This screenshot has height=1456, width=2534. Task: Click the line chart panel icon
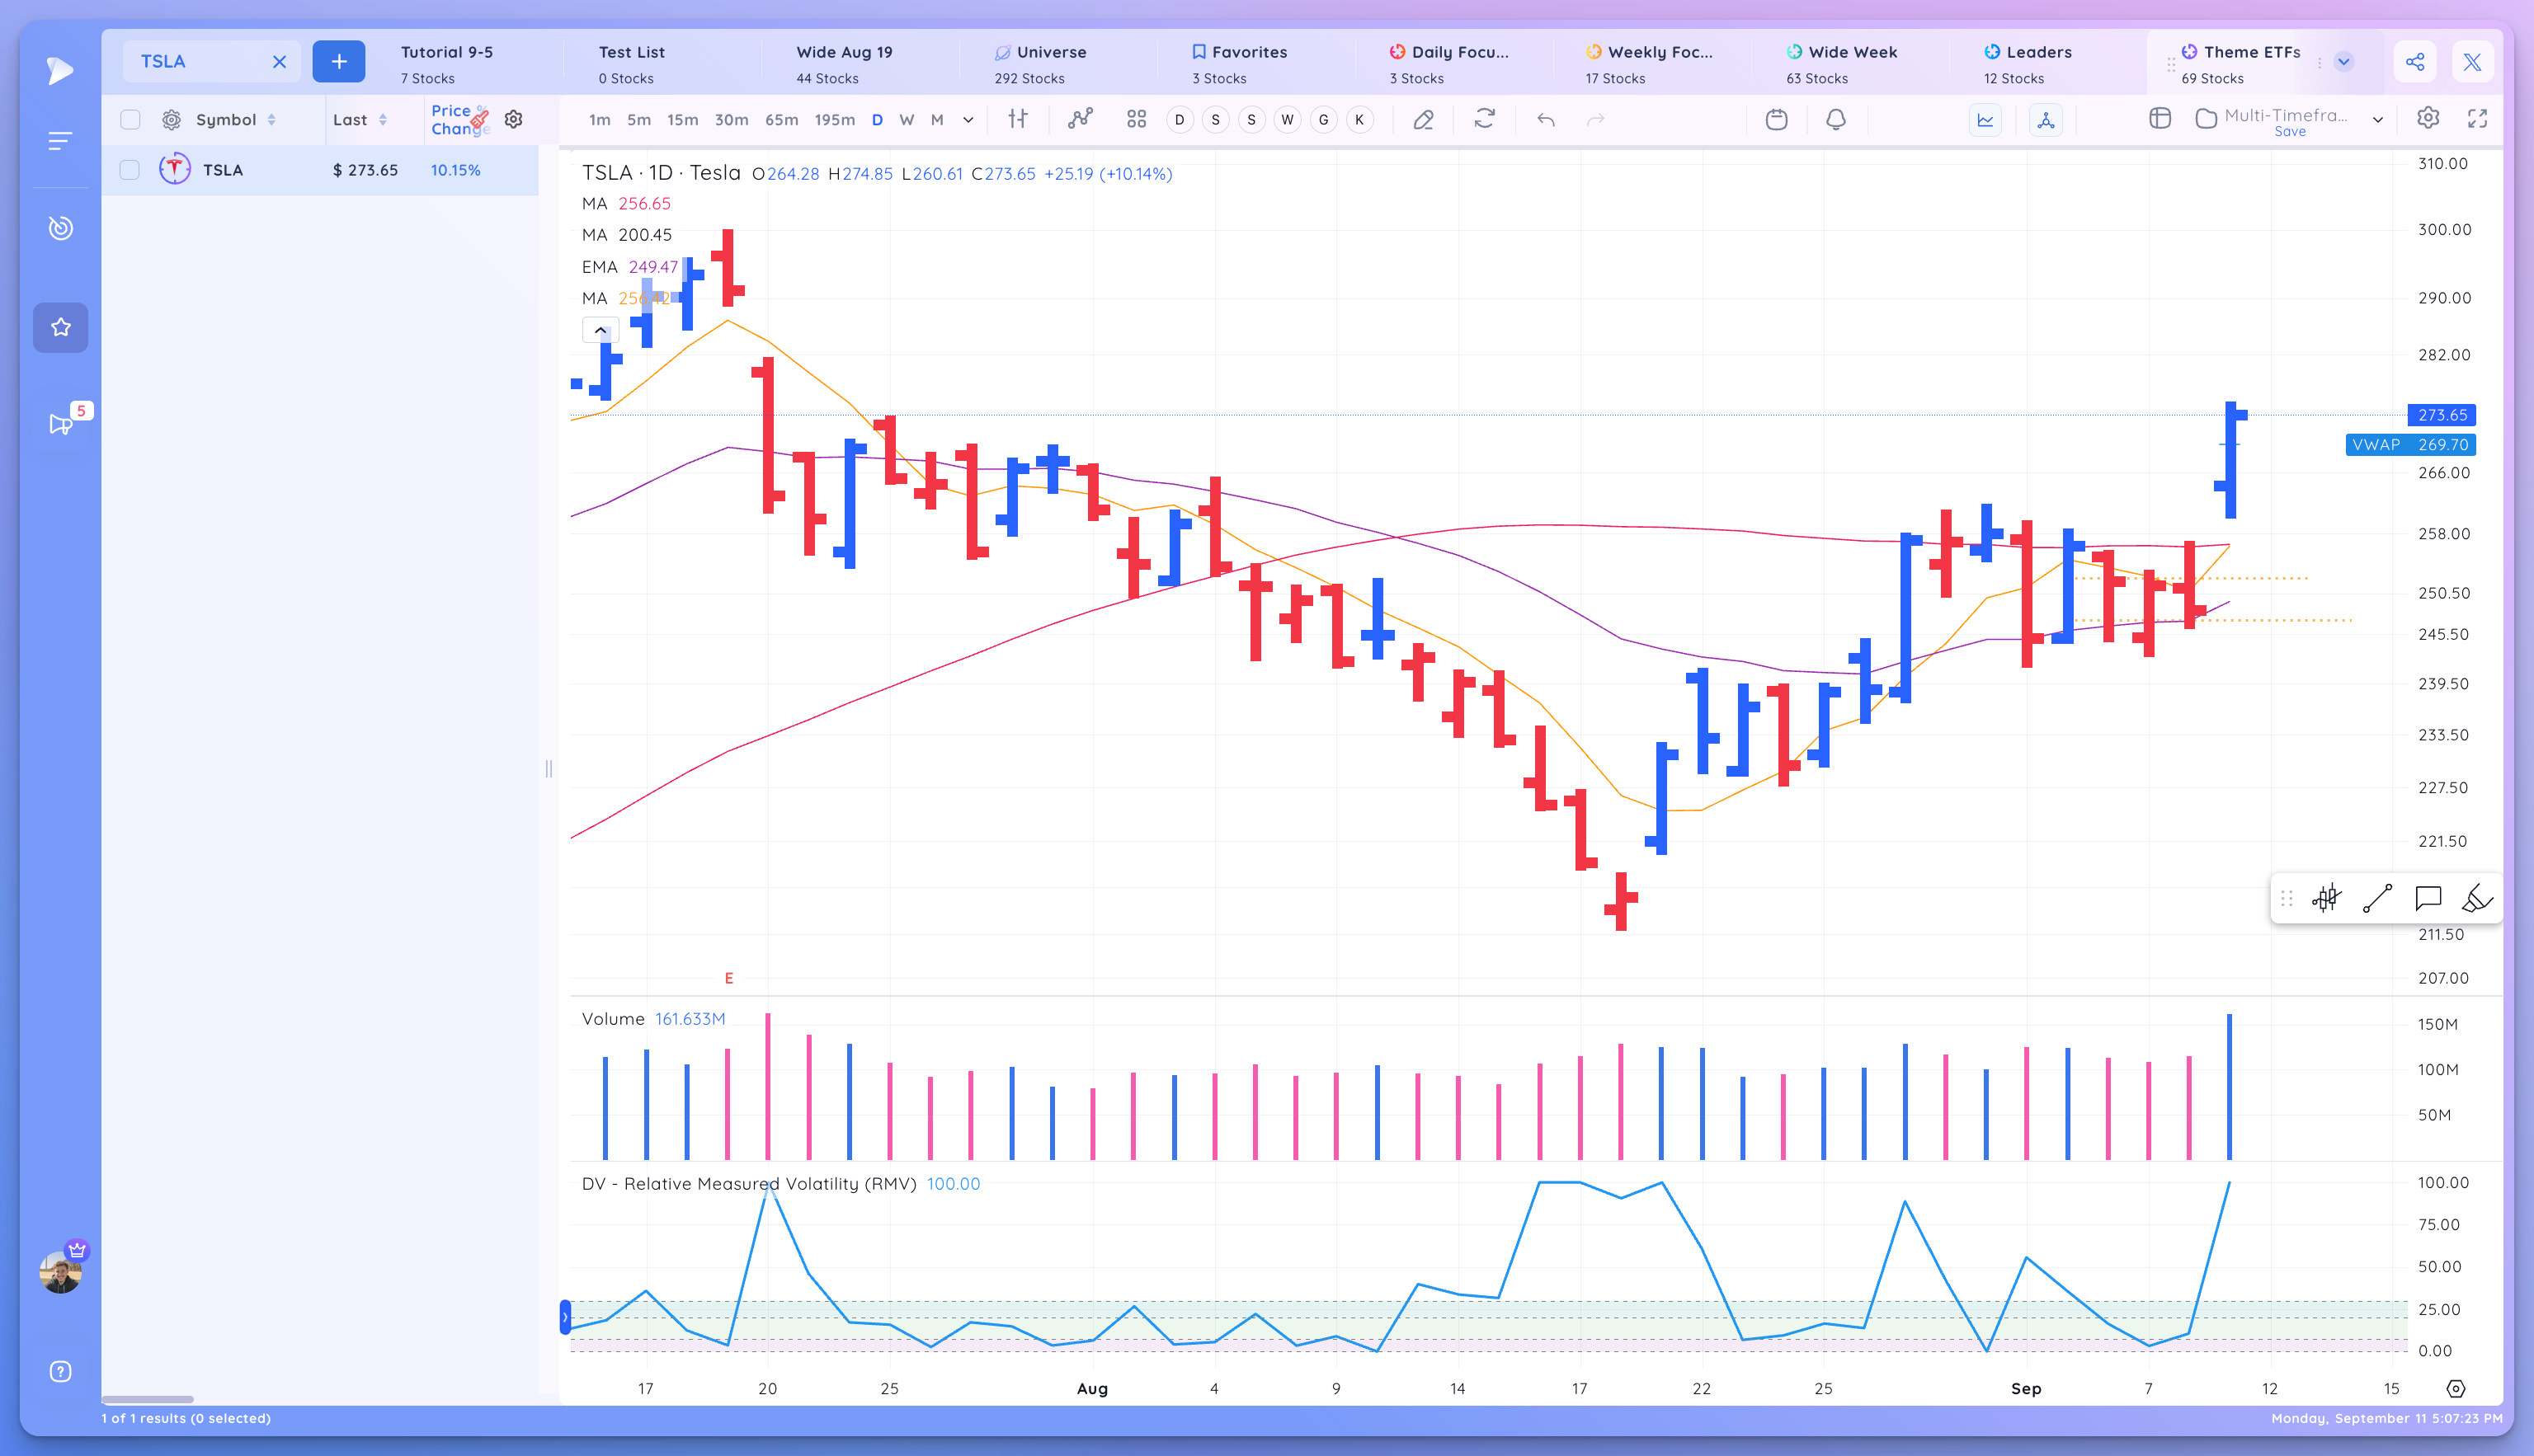click(x=1985, y=120)
